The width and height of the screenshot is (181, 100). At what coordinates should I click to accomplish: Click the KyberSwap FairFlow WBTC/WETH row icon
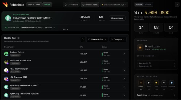[x=6, y=95]
